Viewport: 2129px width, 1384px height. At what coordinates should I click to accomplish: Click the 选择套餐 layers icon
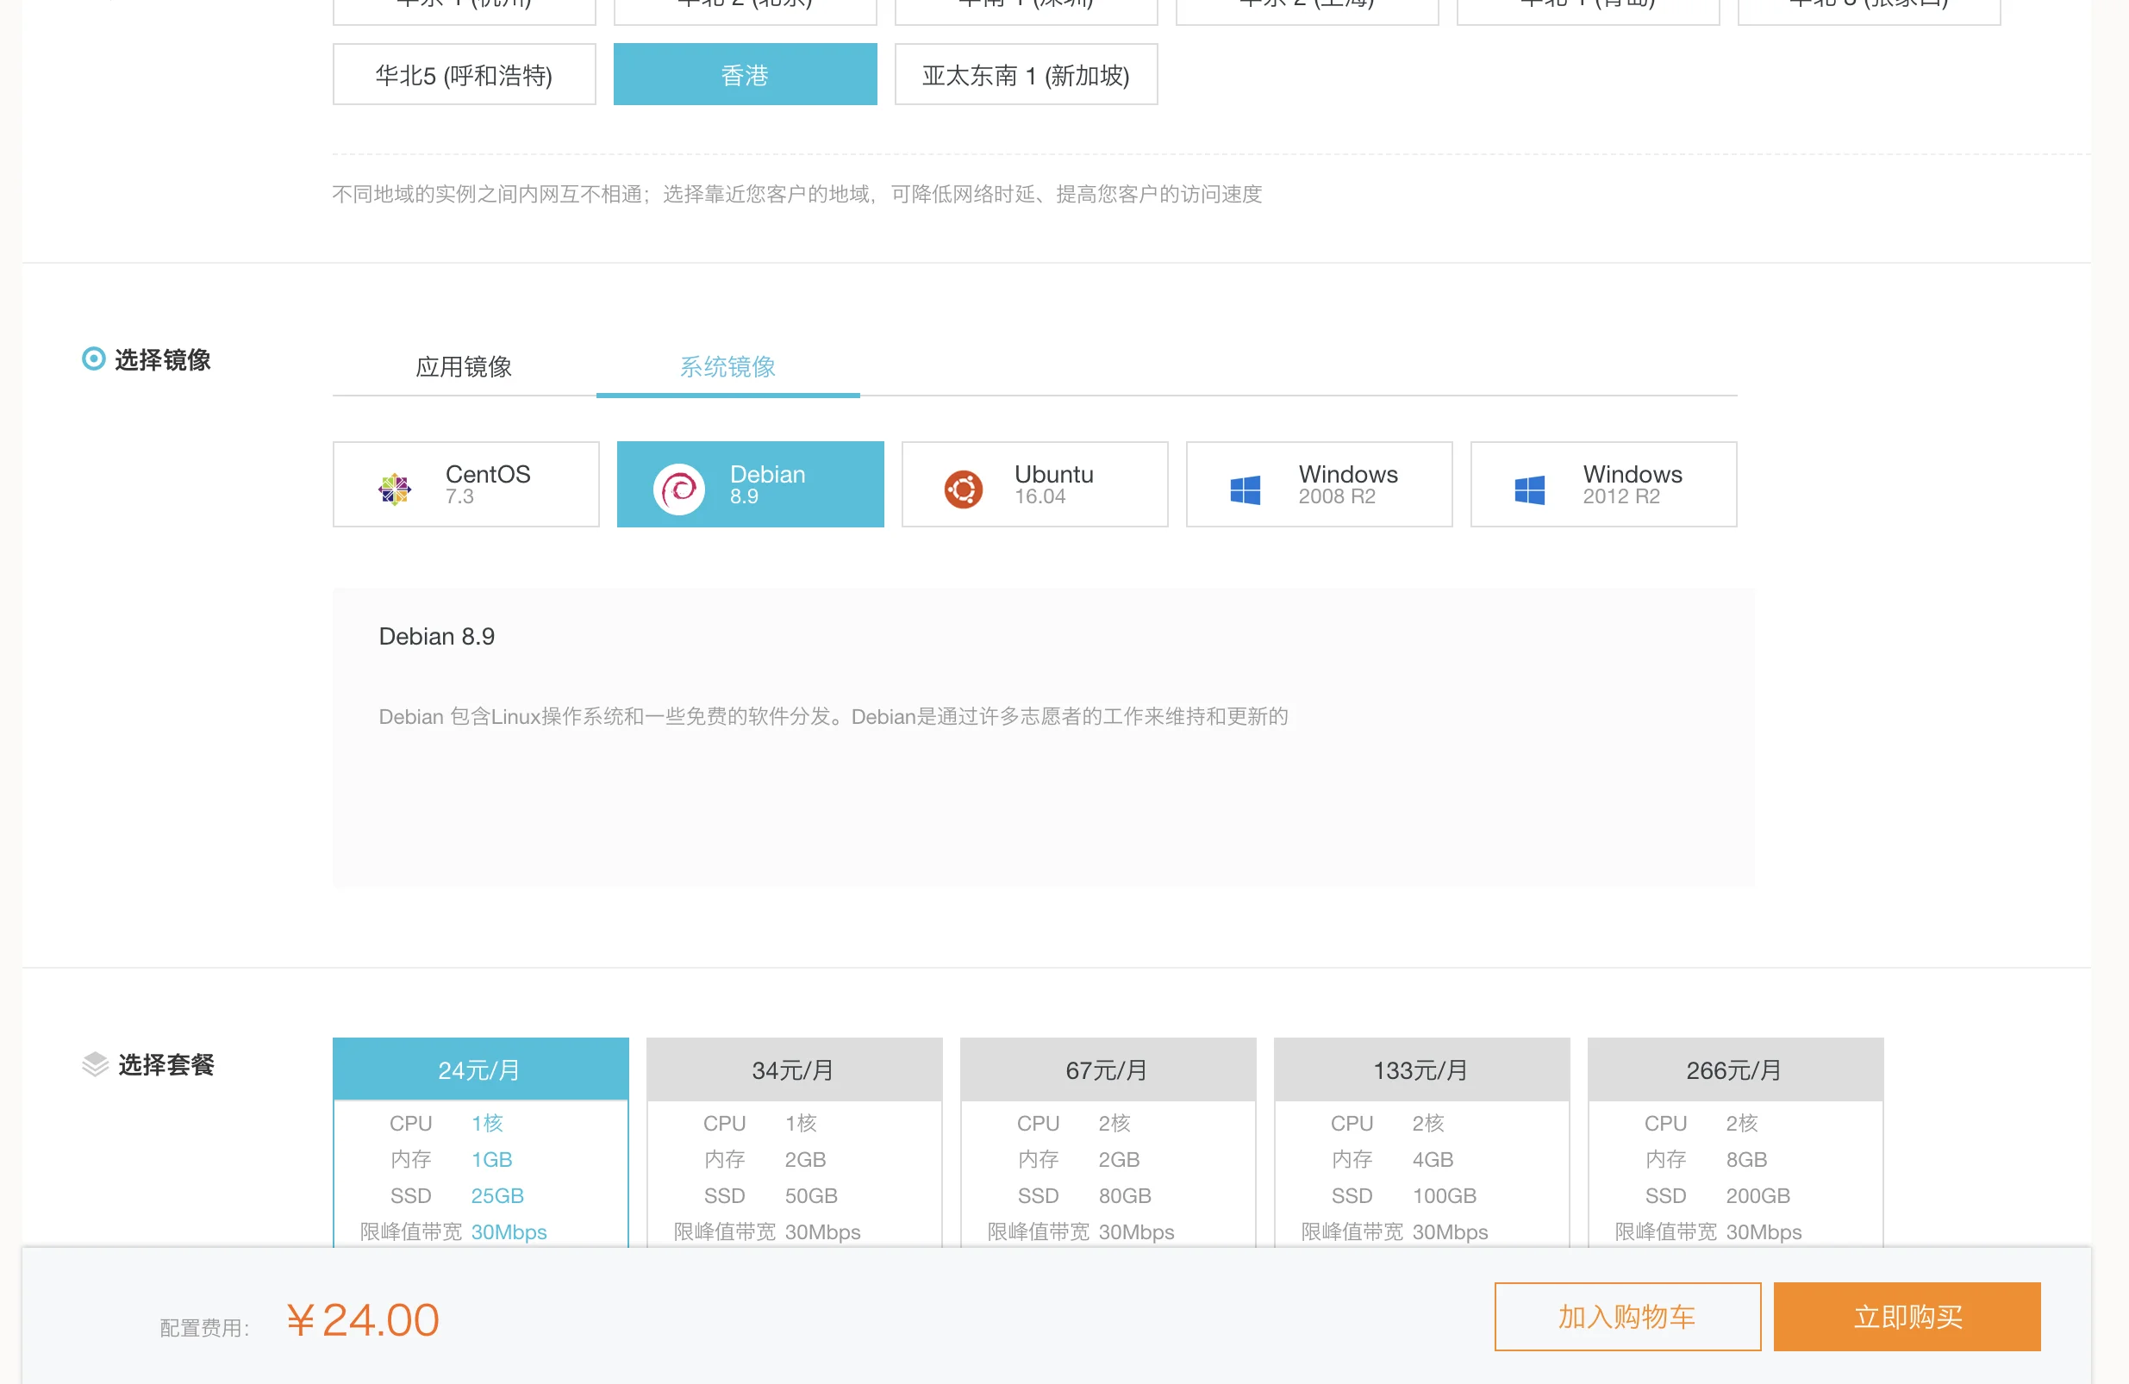tap(95, 1063)
